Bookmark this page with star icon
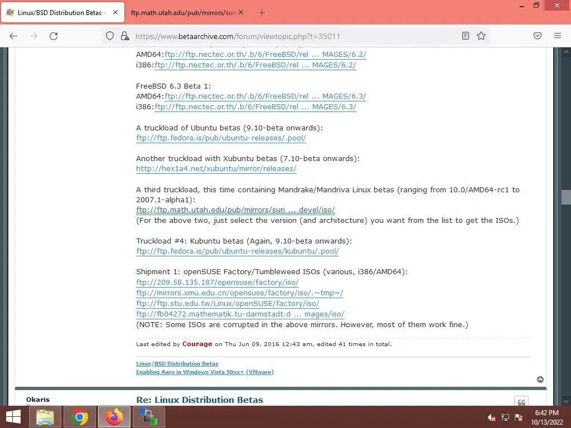This screenshot has width=571, height=428. pyautogui.click(x=481, y=36)
